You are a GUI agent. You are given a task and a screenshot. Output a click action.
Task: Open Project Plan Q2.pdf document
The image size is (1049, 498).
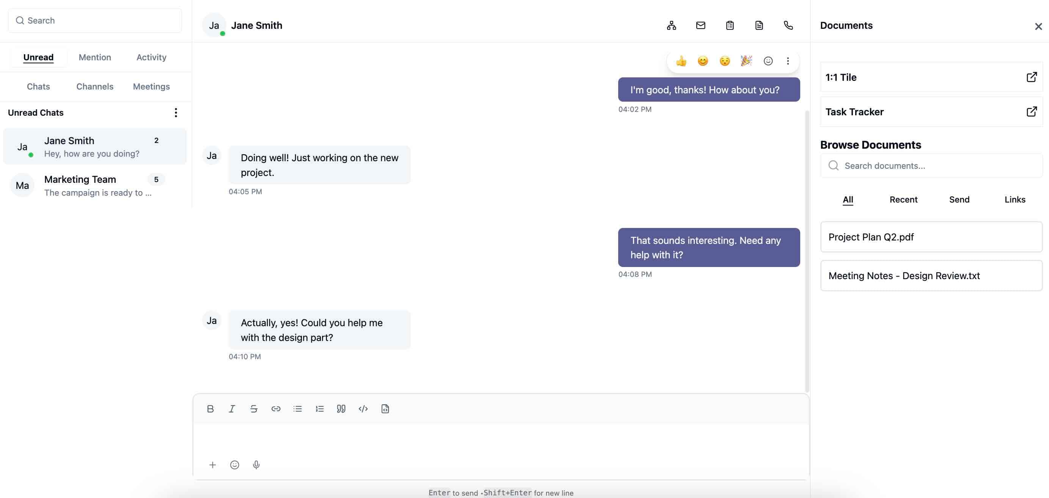(931, 237)
